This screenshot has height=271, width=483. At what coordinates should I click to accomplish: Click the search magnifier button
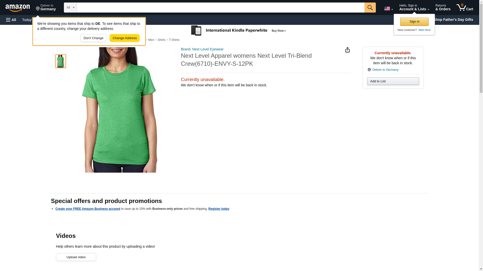tap(370, 8)
